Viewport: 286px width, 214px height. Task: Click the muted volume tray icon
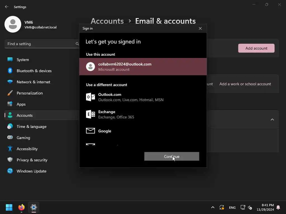[x=250, y=207]
